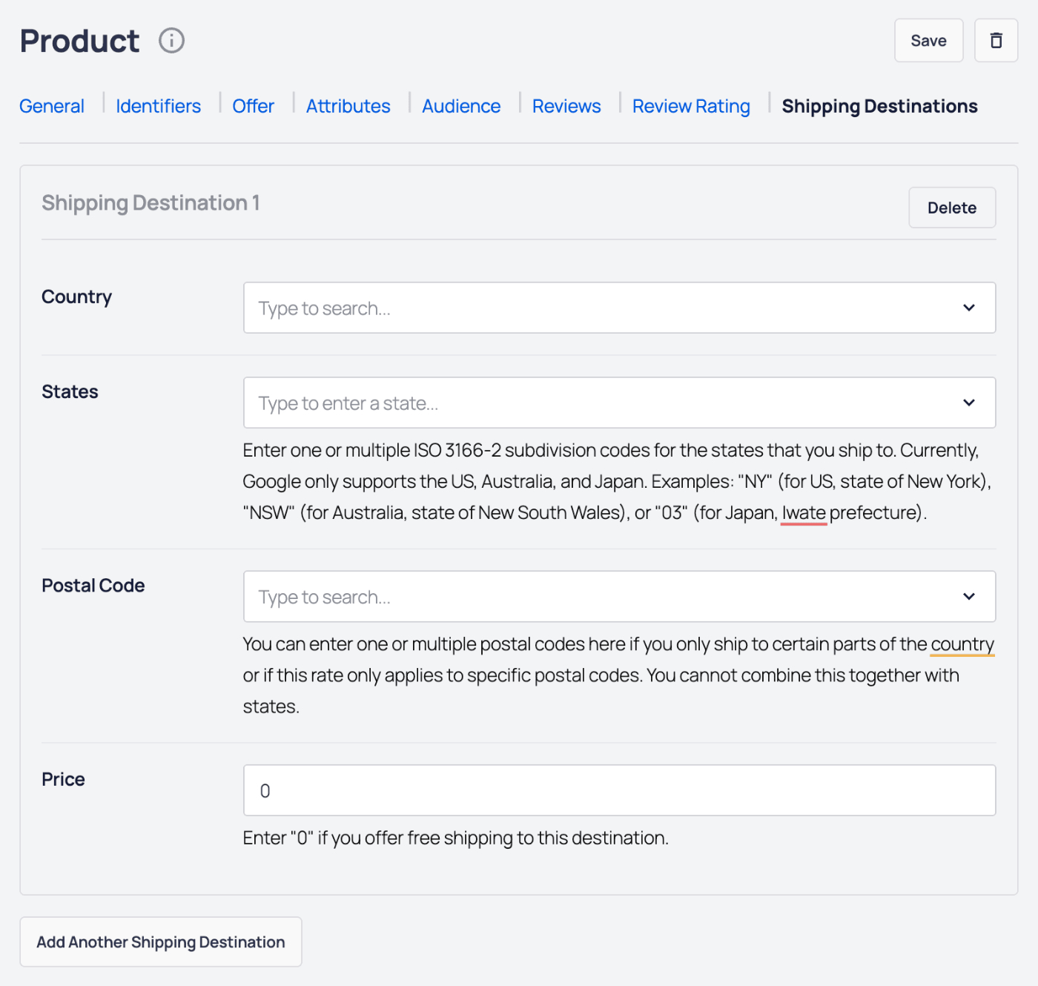Click the Save button

pyautogui.click(x=928, y=40)
